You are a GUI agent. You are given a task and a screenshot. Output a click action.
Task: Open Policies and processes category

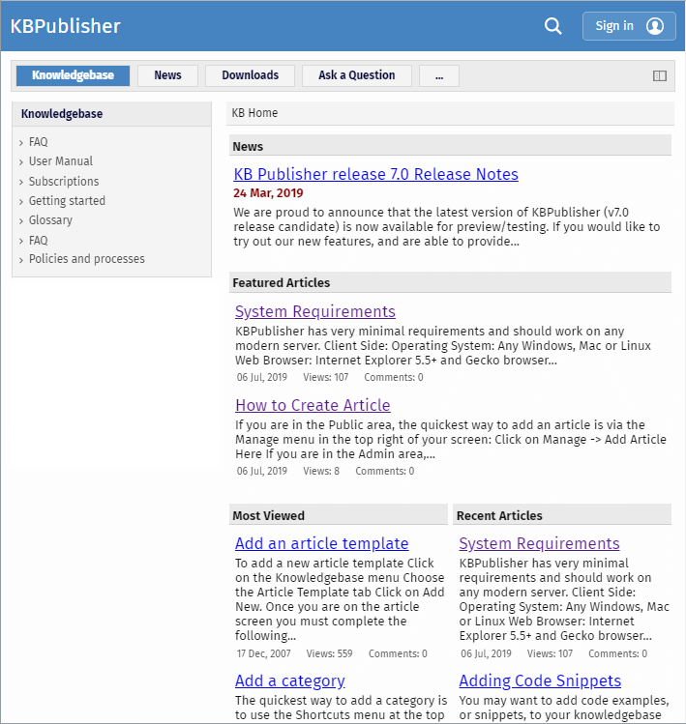(86, 259)
